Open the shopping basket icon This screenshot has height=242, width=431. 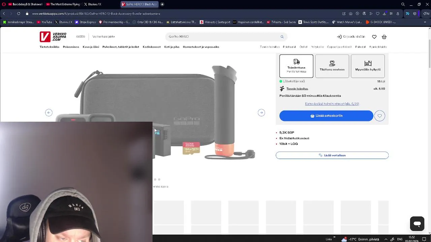pos(384,37)
